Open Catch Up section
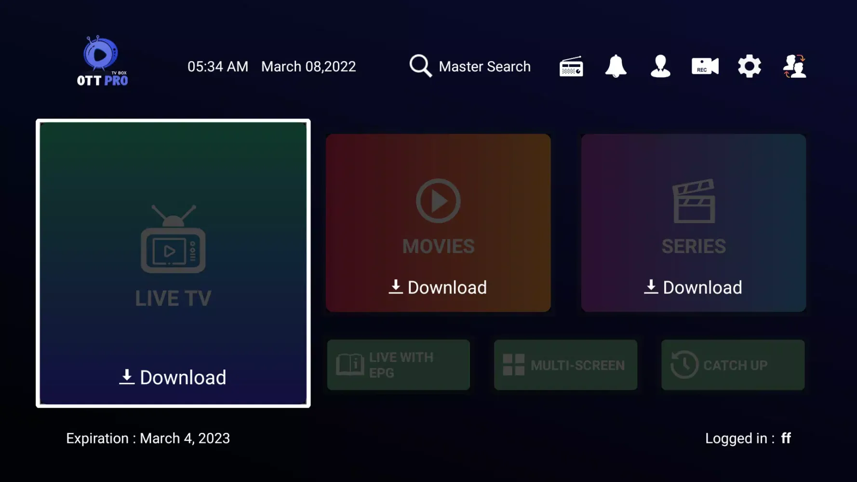 coord(733,365)
